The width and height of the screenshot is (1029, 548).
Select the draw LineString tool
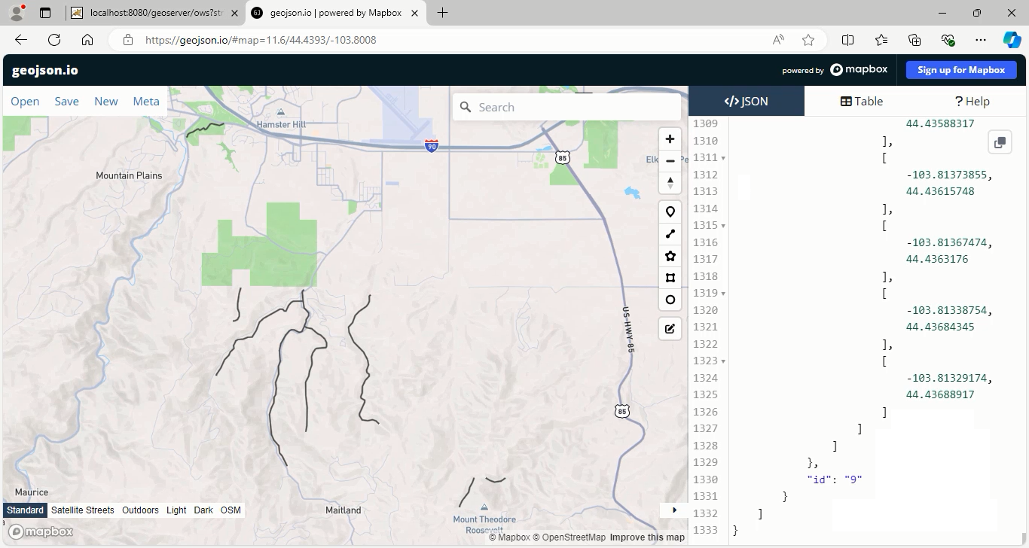pos(670,234)
